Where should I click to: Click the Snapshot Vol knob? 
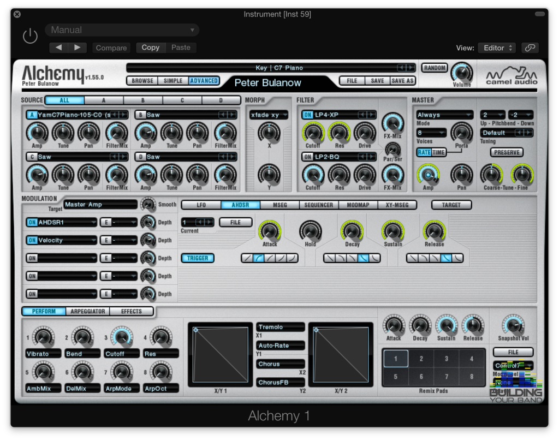coord(513,325)
